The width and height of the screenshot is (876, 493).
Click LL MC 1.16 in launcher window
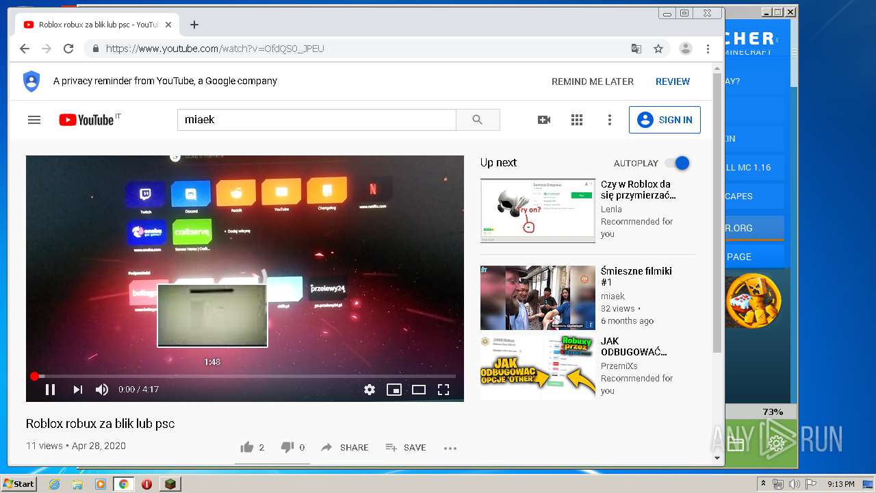pyautogui.click(x=753, y=167)
